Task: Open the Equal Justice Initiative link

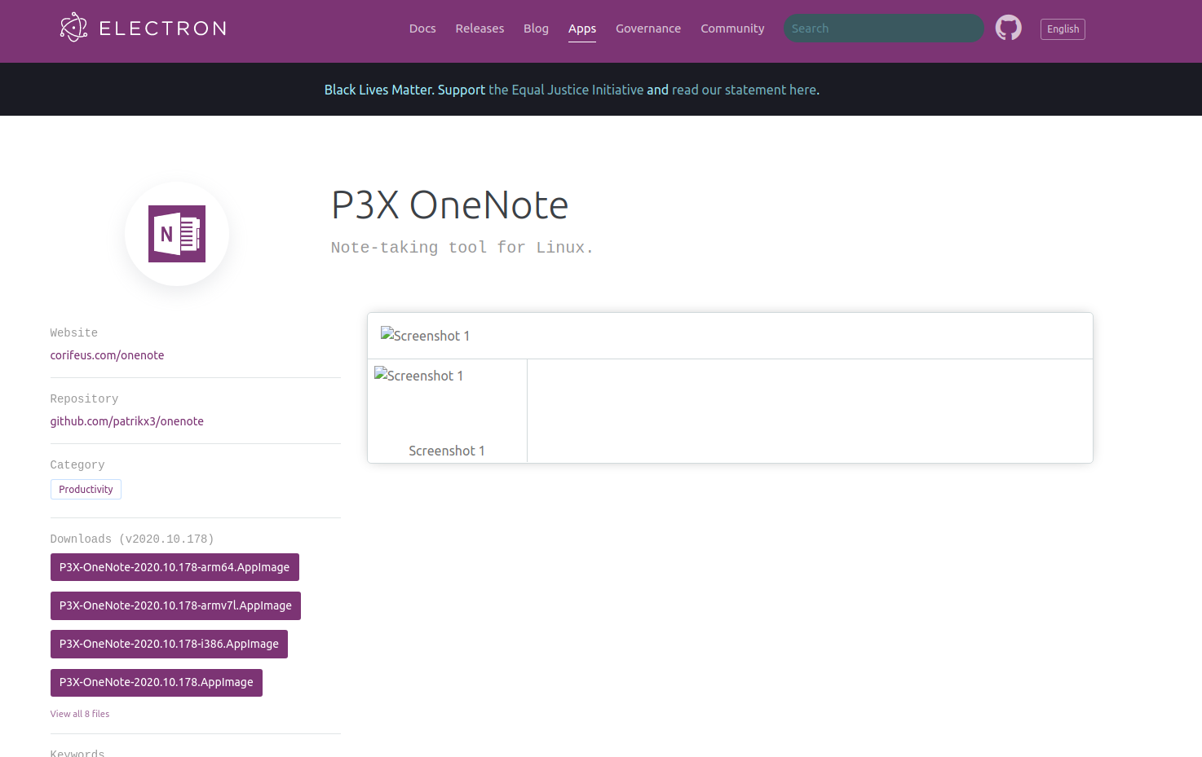Action: pos(566,90)
